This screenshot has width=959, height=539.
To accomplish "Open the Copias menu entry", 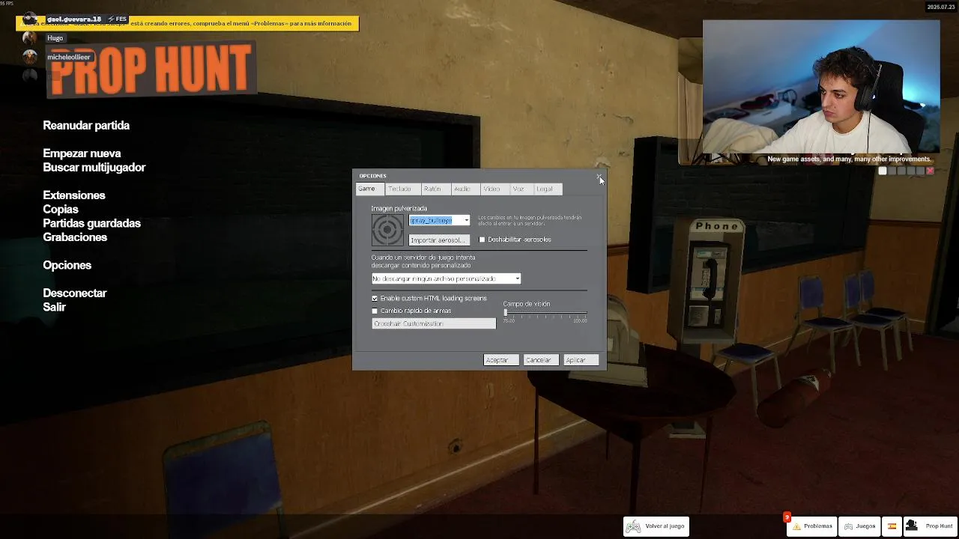I will click(61, 210).
